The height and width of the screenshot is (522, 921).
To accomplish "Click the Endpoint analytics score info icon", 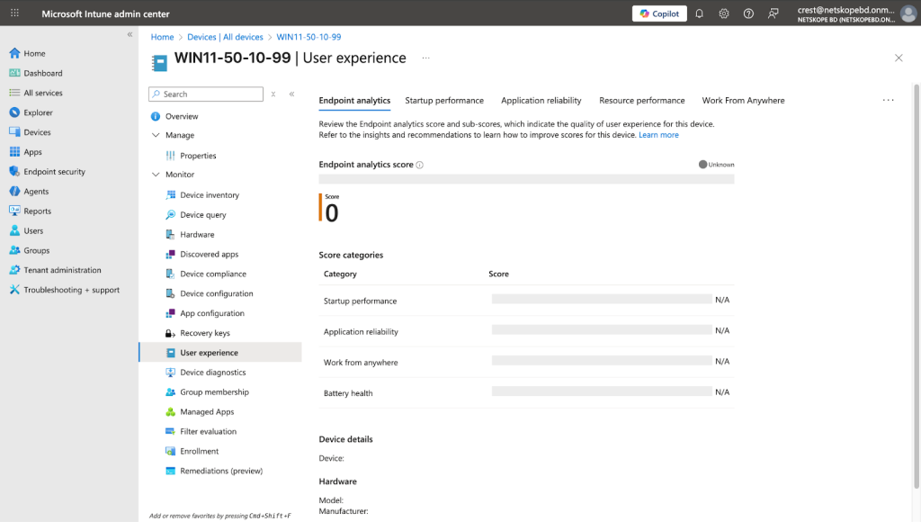I will pyautogui.click(x=419, y=166).
